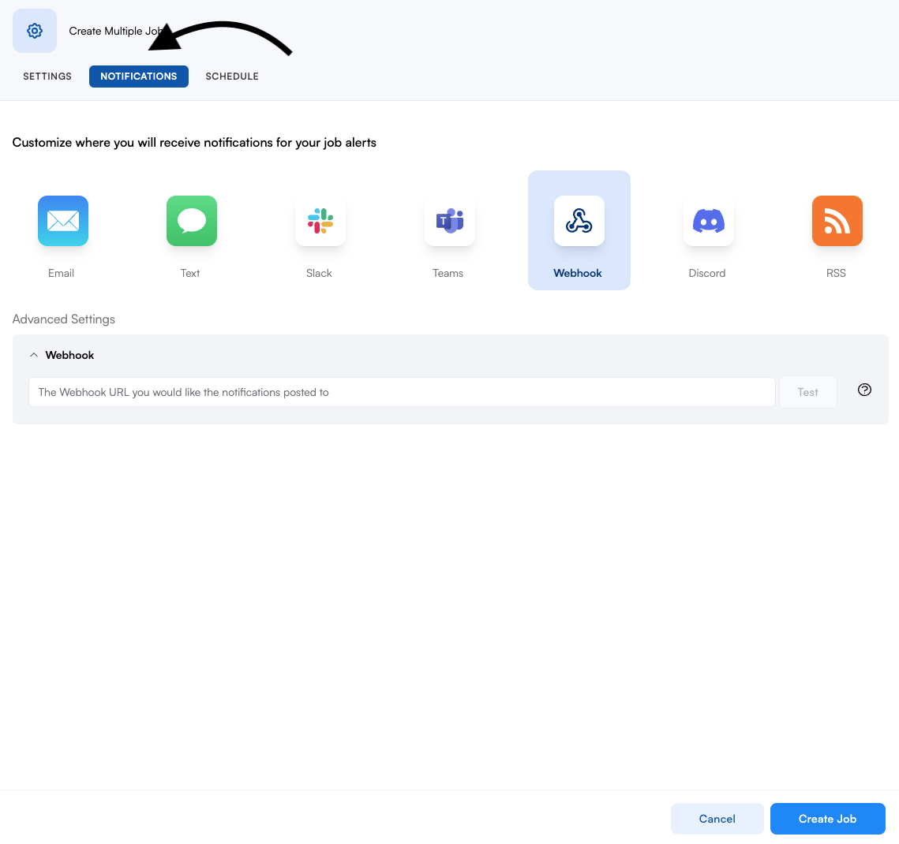
Task: Pick the Slack notification icon
Action: click(320, 221)
